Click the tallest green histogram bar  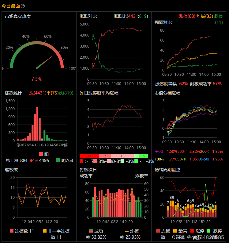point(44,135)
